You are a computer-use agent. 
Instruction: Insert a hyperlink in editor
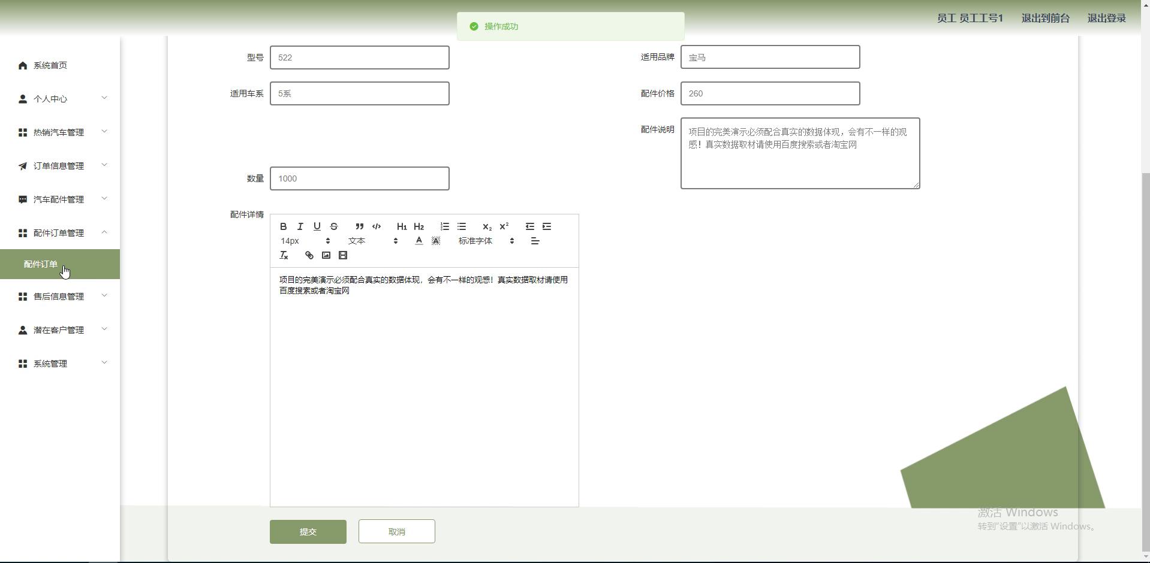[x=309, y=255]
